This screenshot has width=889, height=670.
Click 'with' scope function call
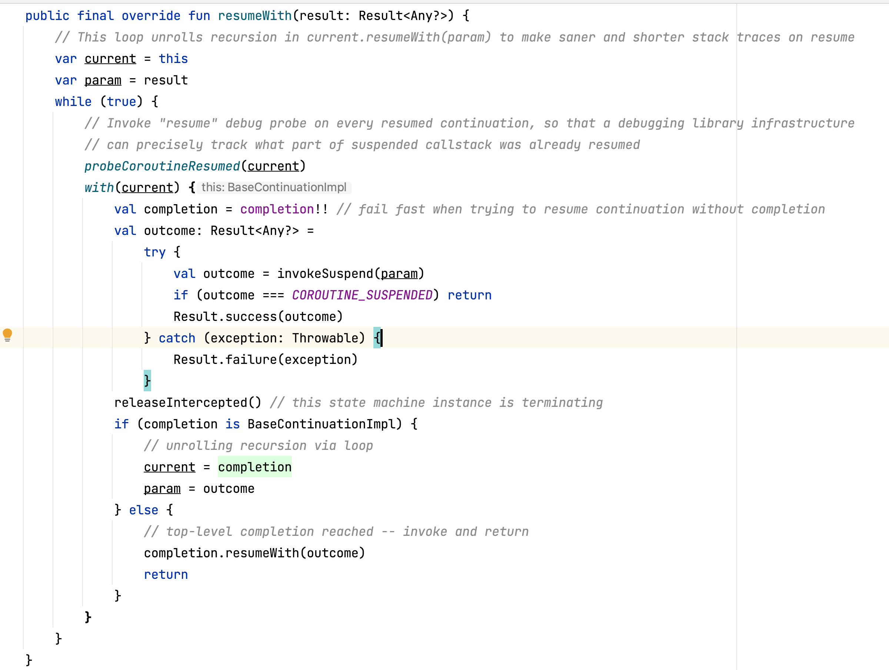[99, 188]
